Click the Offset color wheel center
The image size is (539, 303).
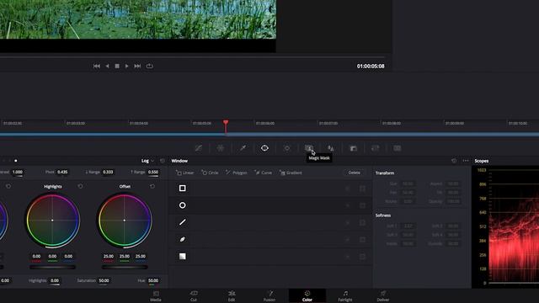tap(125, 221)
